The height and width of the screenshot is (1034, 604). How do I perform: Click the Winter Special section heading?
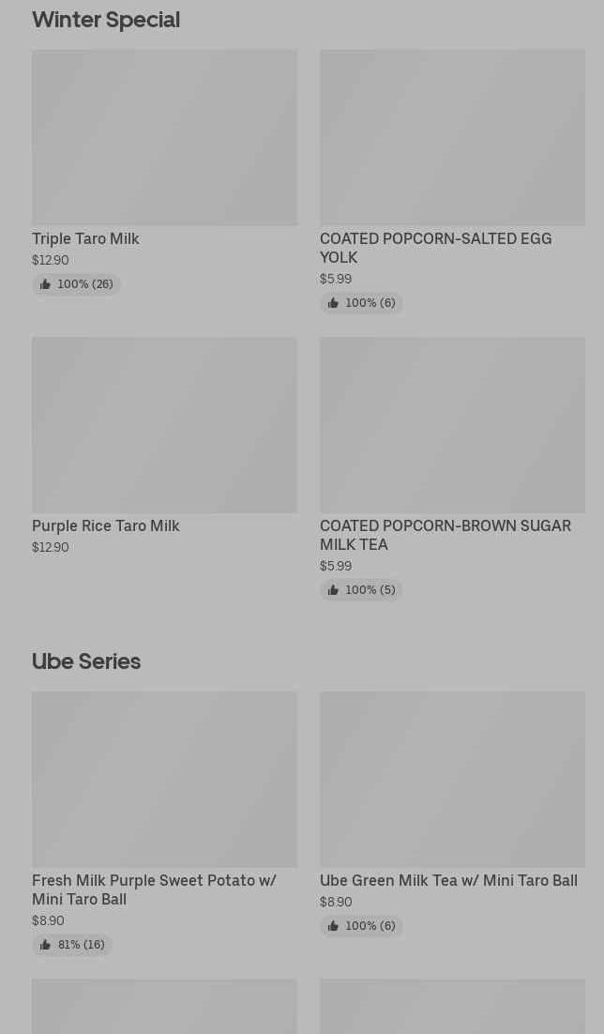[x=106, y=20]
